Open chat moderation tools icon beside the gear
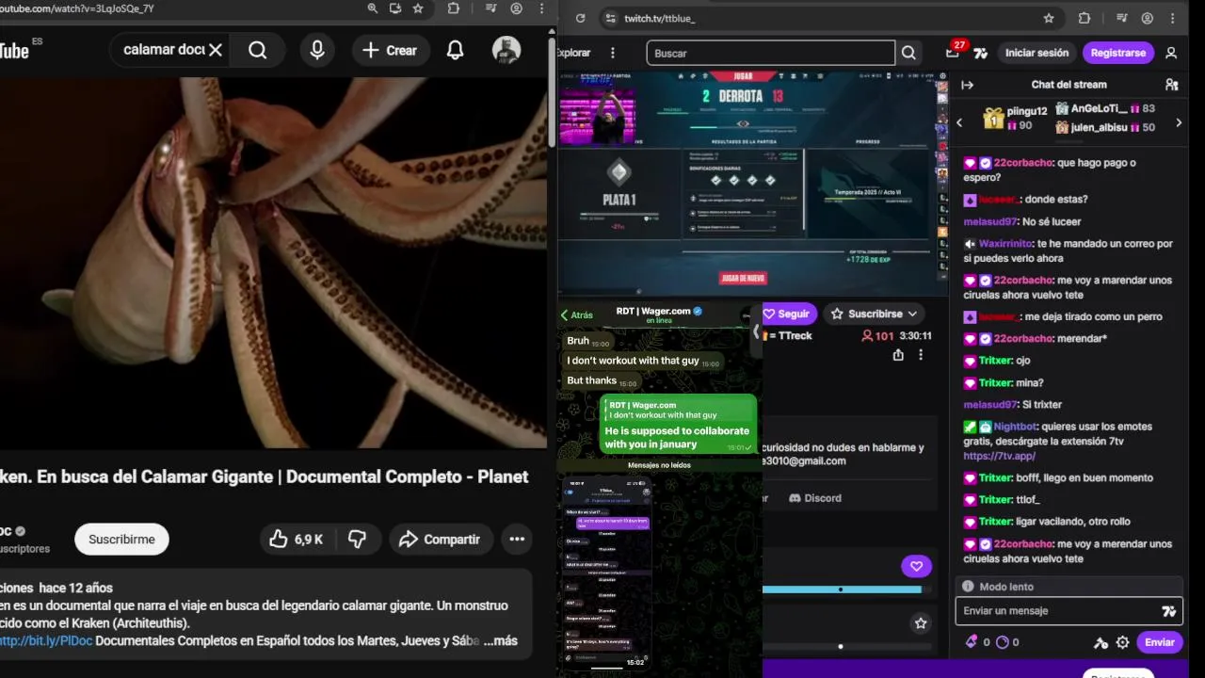 coord(1101,642)
